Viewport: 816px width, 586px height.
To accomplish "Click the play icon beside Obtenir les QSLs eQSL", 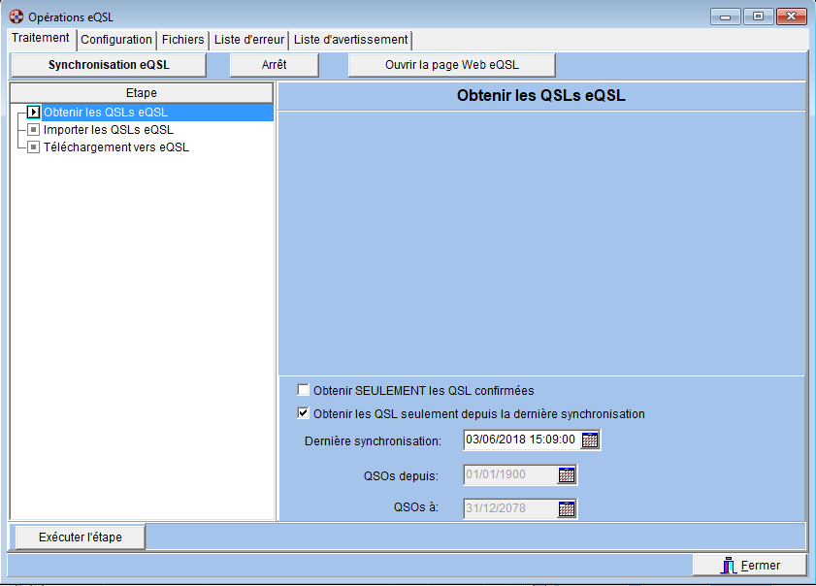I will 34,113.
